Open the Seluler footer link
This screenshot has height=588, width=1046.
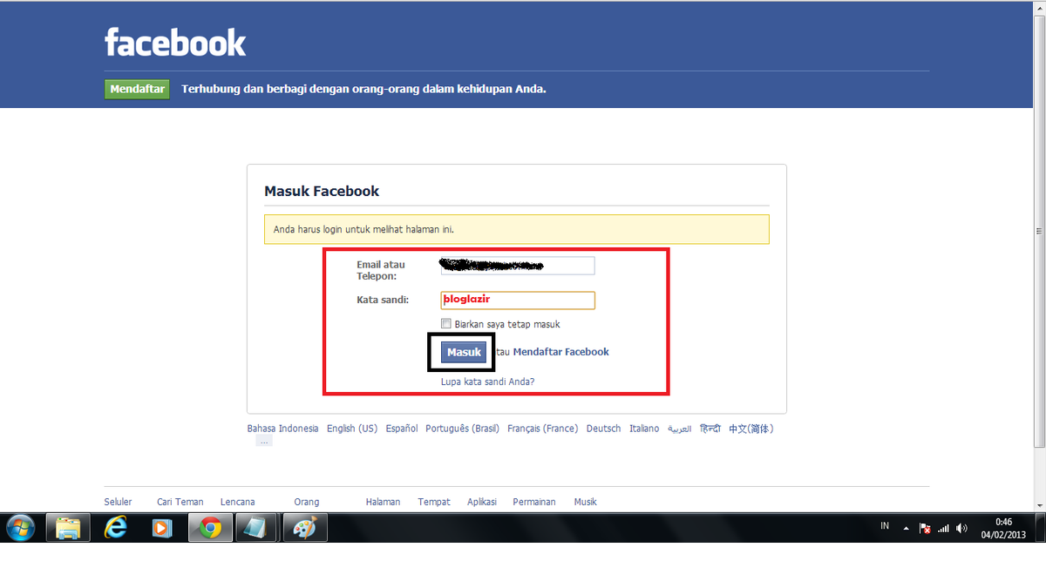coord(118,502)
